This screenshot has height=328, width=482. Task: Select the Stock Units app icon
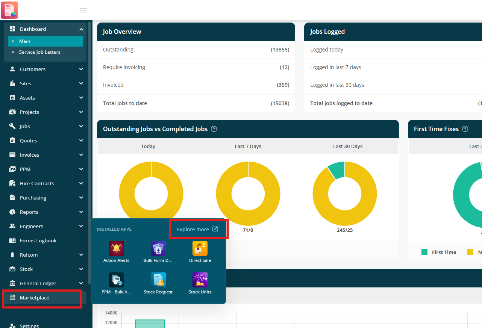point(200,280)
